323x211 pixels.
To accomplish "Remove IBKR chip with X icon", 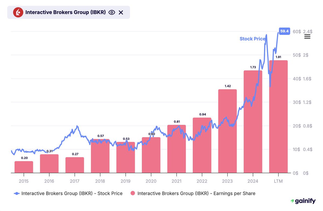I will [121, 12].
